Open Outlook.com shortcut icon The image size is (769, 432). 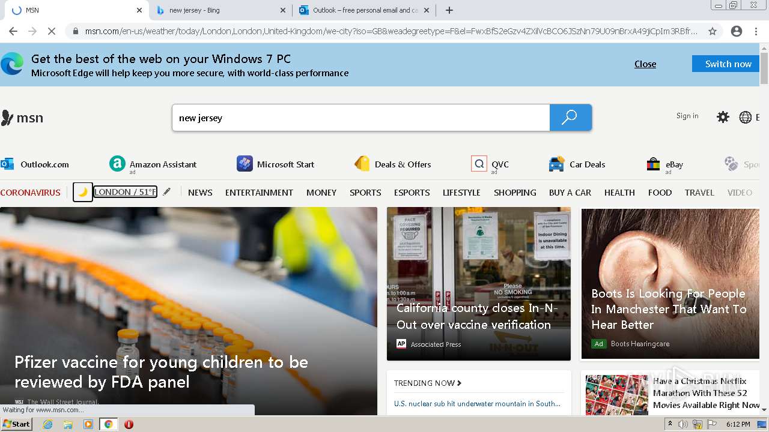point(7,164)
